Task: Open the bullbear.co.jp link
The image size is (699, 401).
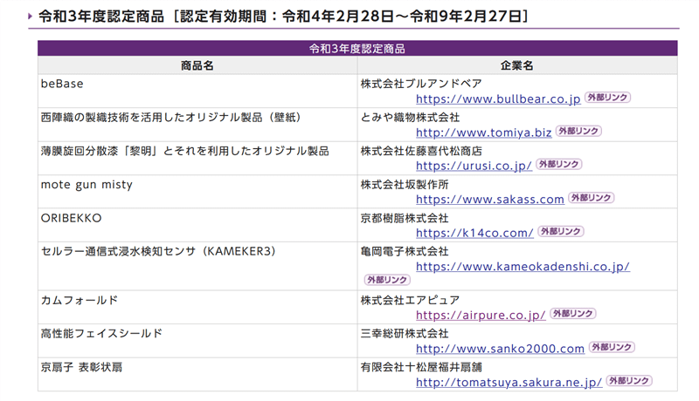Action: click(x=498, y=99)
